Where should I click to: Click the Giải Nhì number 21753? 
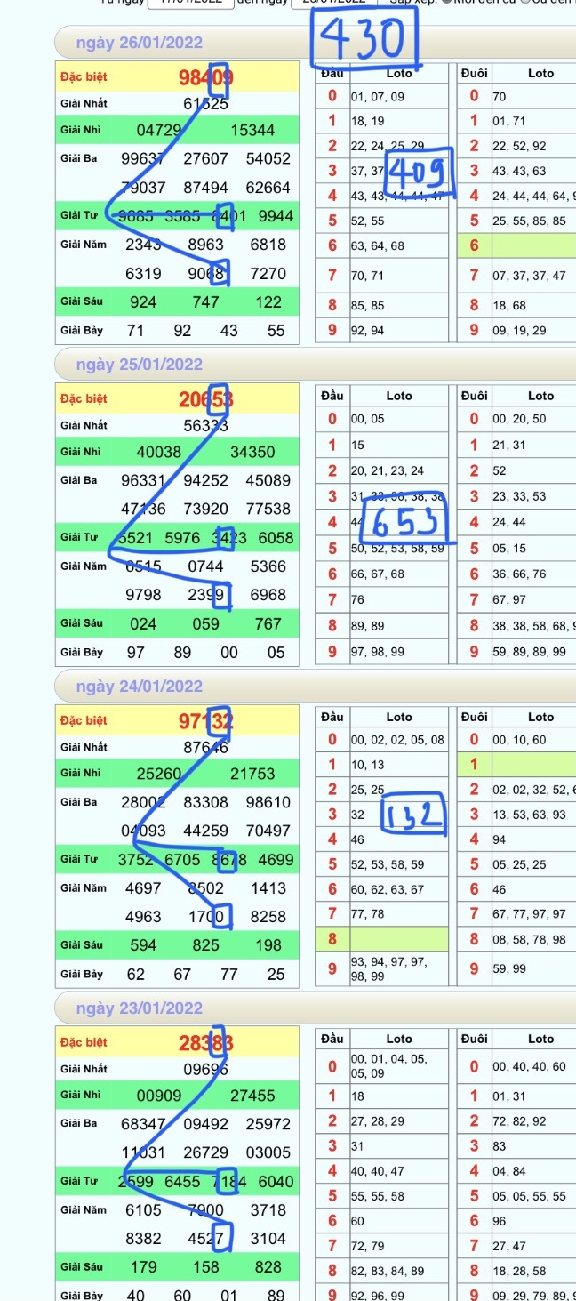click(252, 774)
